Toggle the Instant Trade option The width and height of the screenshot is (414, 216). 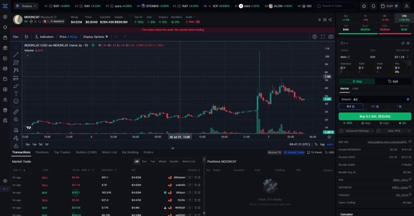click(294, 152)
